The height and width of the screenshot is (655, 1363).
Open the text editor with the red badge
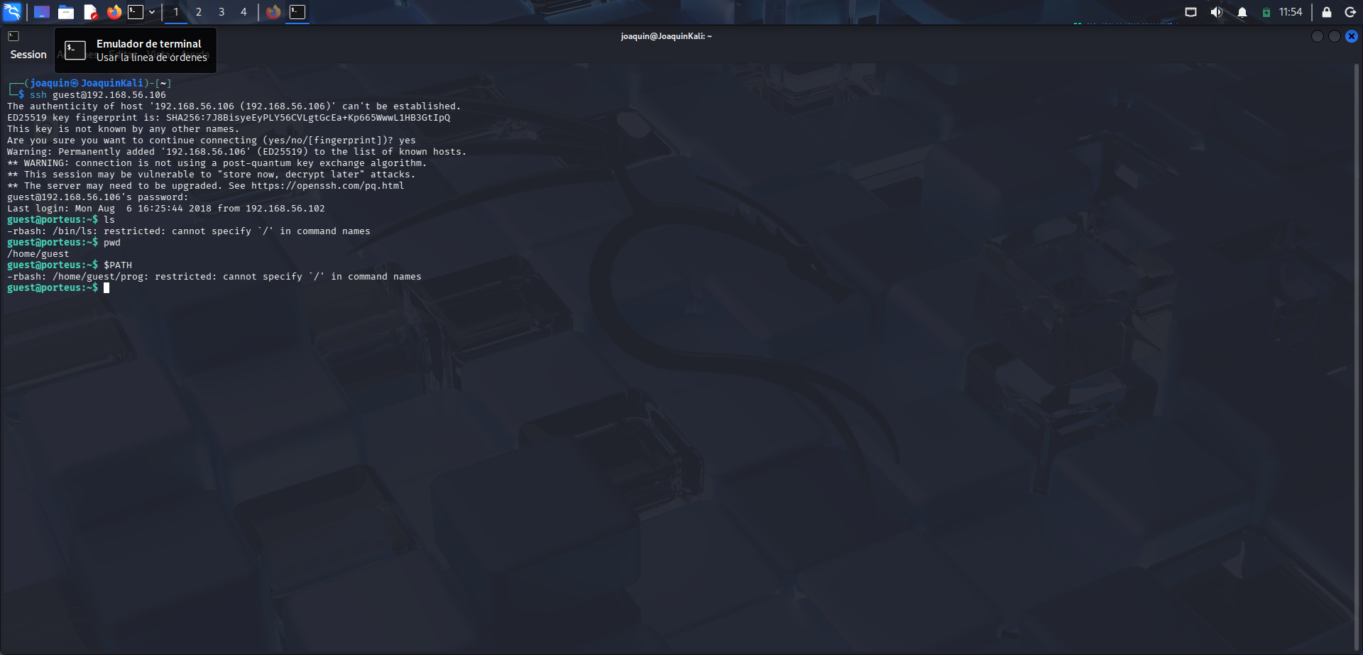90,11
